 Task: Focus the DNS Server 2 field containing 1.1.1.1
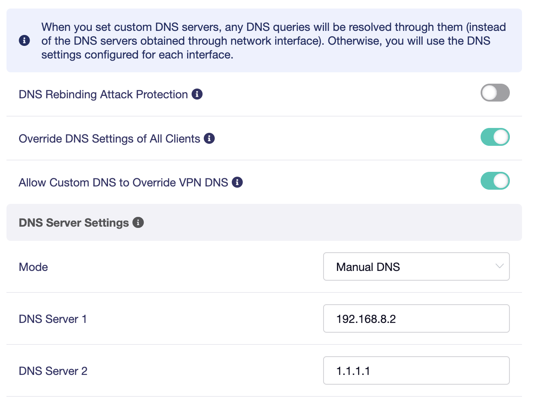tap(416, 370)
